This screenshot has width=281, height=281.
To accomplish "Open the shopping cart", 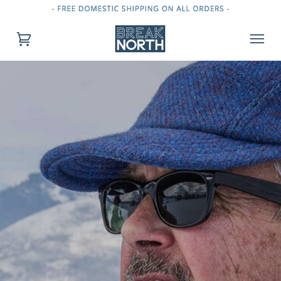I will click(x=24, y=39).
